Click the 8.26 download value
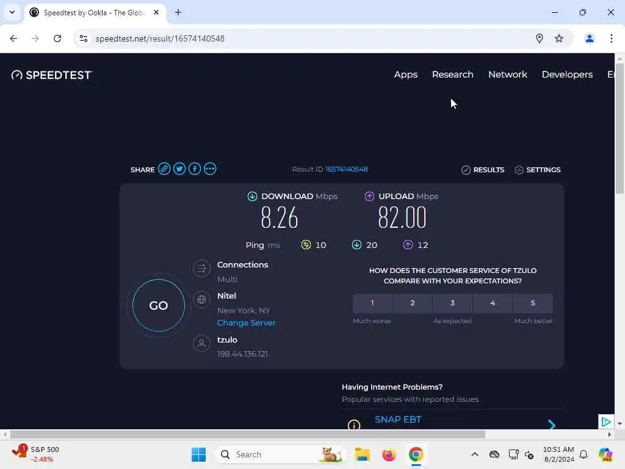 click(x=280, y=218)
